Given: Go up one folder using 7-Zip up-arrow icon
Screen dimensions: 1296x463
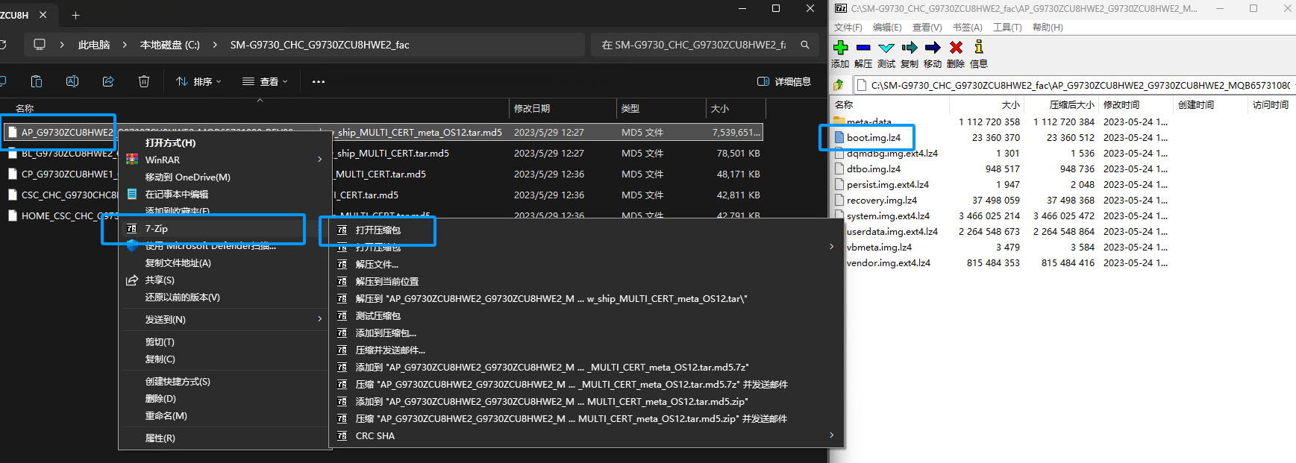Looking at the screenshot, I should (839, 85).
